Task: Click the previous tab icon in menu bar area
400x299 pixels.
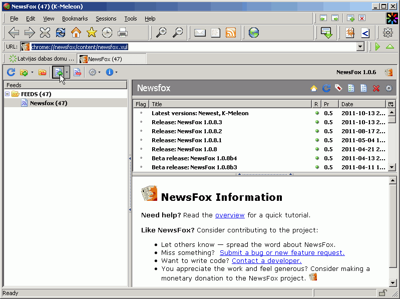Action: point(323,18)
